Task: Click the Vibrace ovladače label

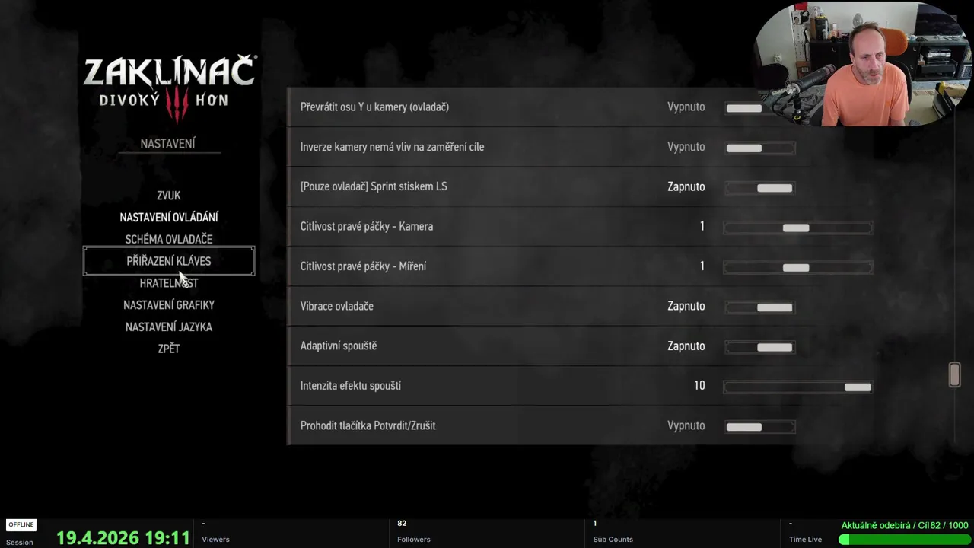Action: pyautogui.click(x=336, y=306)
